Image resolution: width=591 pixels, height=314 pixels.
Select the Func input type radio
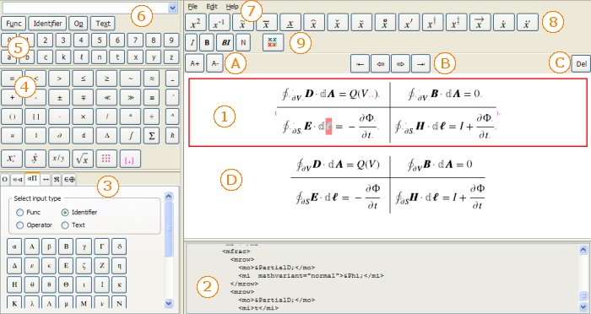point(20,212)
